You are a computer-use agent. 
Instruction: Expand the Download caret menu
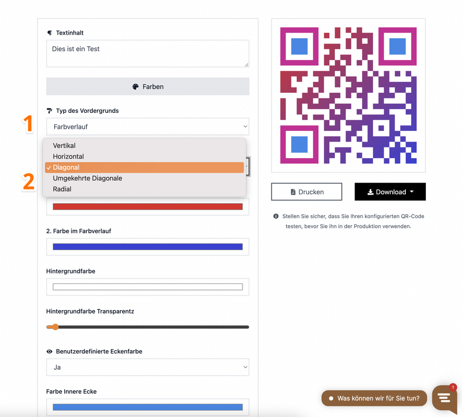(412, 192)
